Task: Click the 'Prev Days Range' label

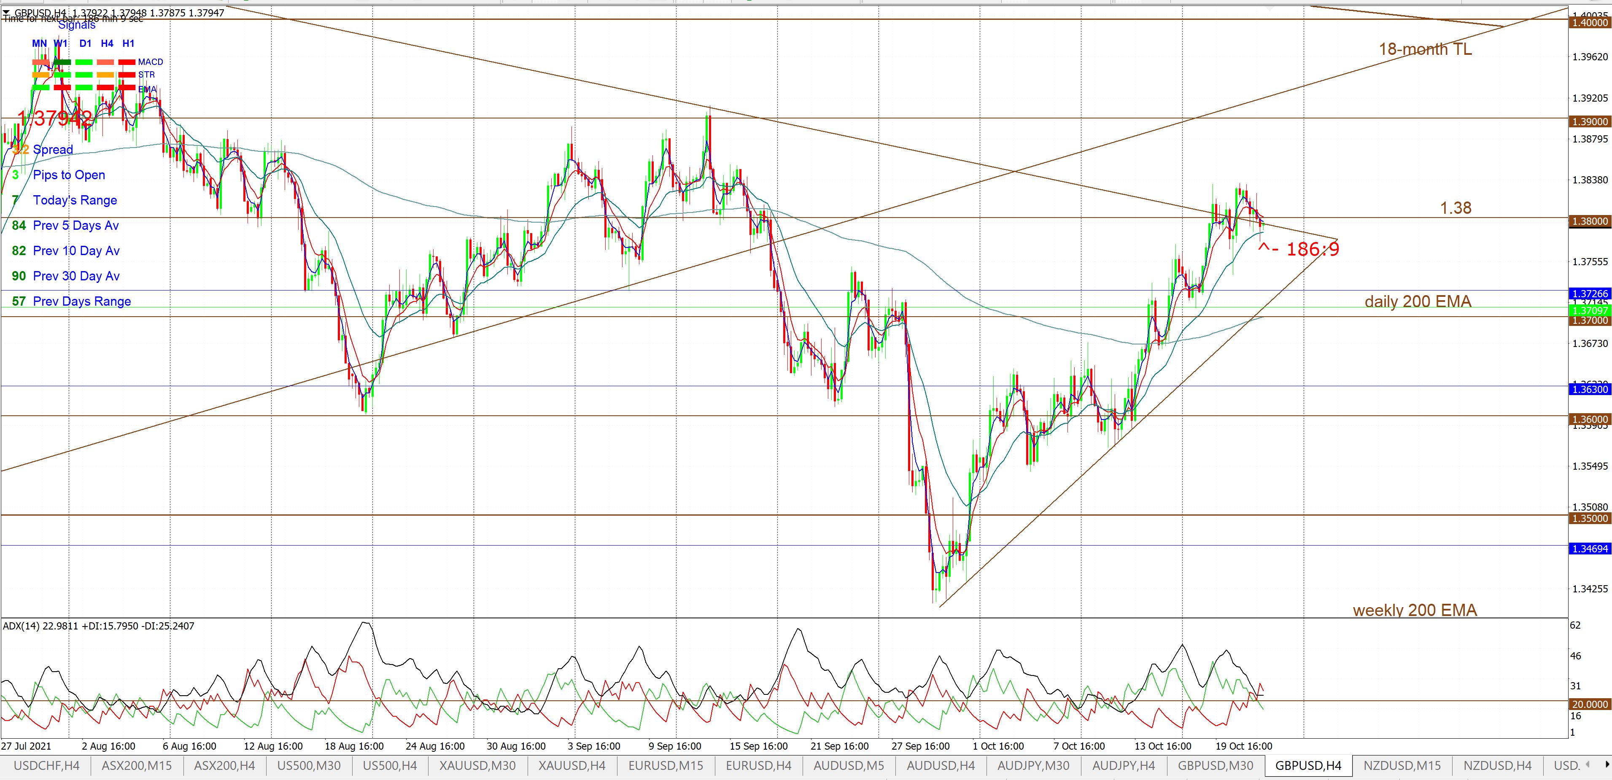Action: click(82, 301)
